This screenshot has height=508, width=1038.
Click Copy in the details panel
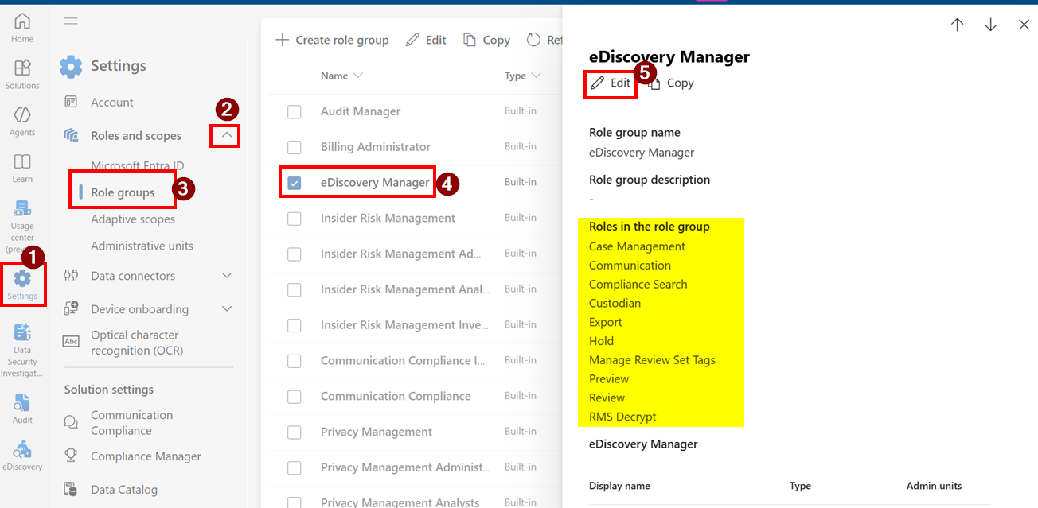(x=670, y=83)
